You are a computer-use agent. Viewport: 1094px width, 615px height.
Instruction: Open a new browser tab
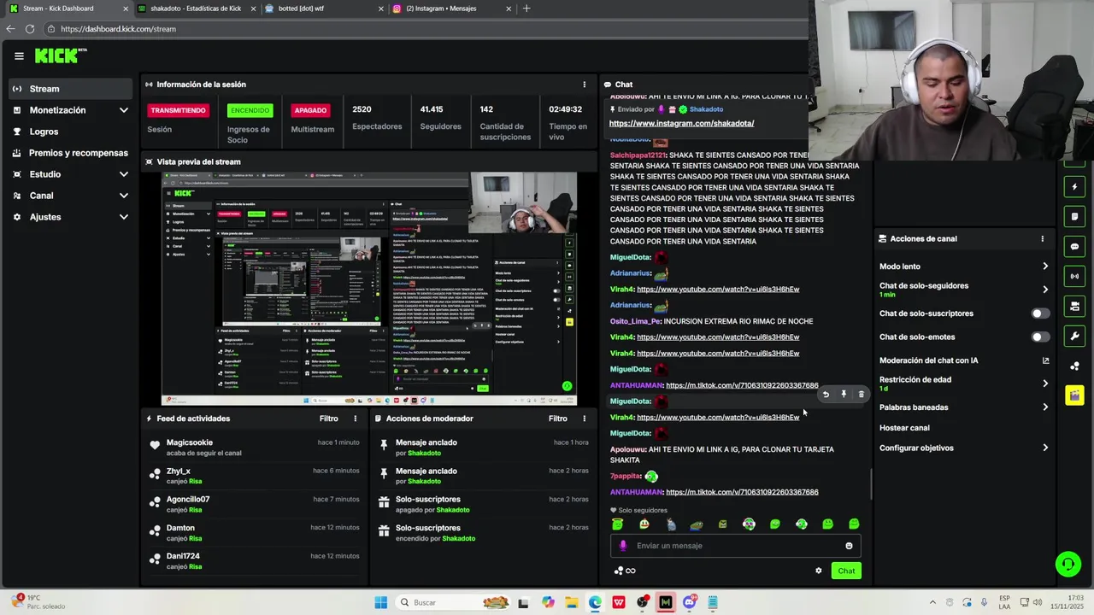pyautogui.click(x=526, y=9)
